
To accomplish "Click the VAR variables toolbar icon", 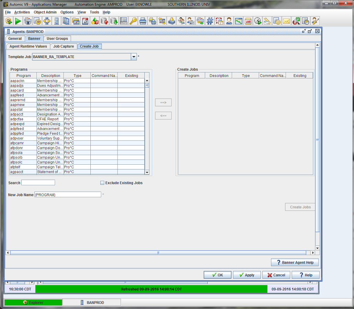I will (248, 21).
